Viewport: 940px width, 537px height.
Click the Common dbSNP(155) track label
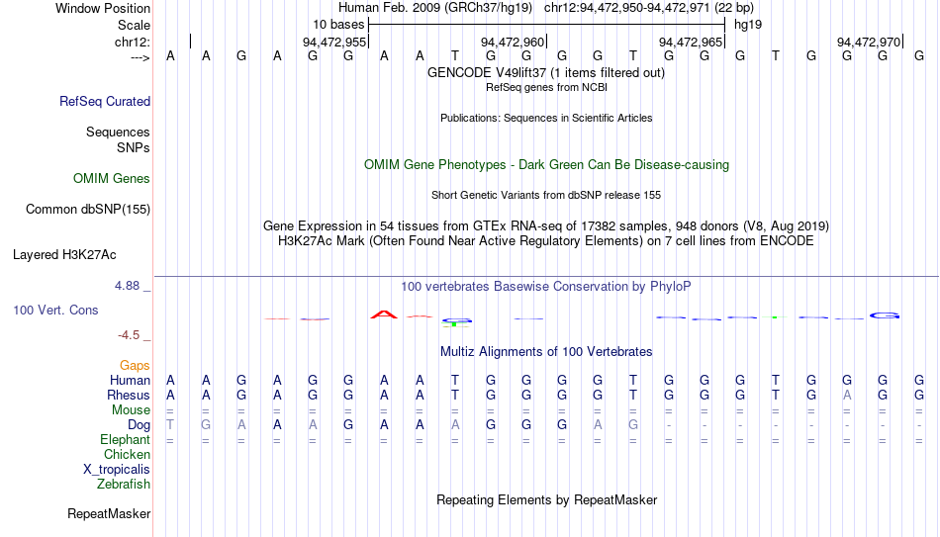click(x=88, y=210)
